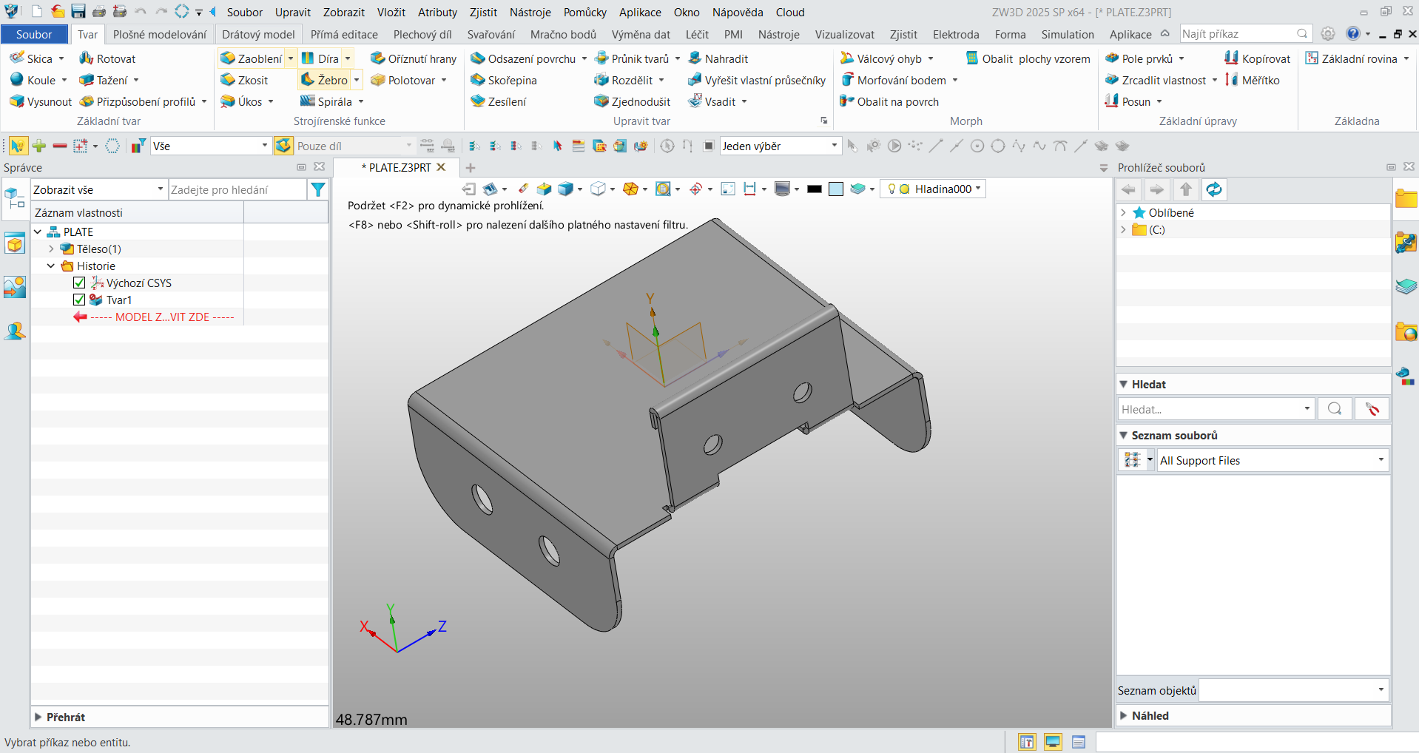Open the All Support Files dropdown

1272,460
